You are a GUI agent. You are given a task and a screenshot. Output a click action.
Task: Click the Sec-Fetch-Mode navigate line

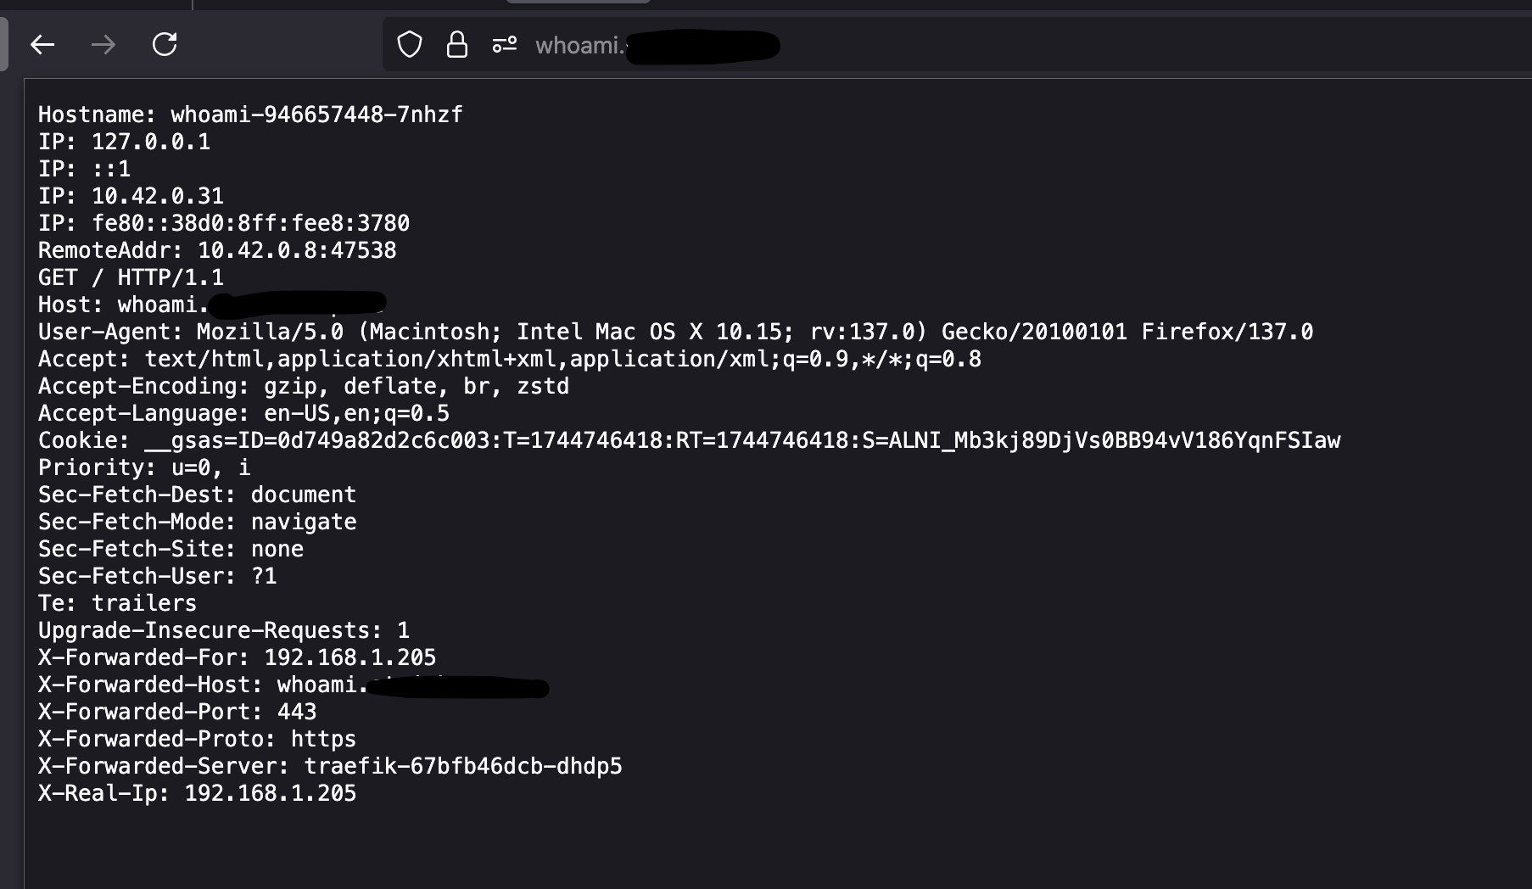click(198, 522)
